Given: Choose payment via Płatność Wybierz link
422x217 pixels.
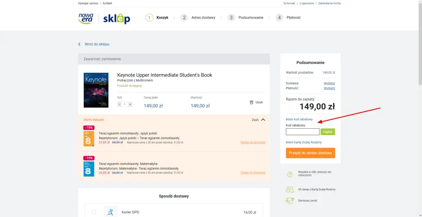Looking at the screenshot, I should tap(329, 88).
